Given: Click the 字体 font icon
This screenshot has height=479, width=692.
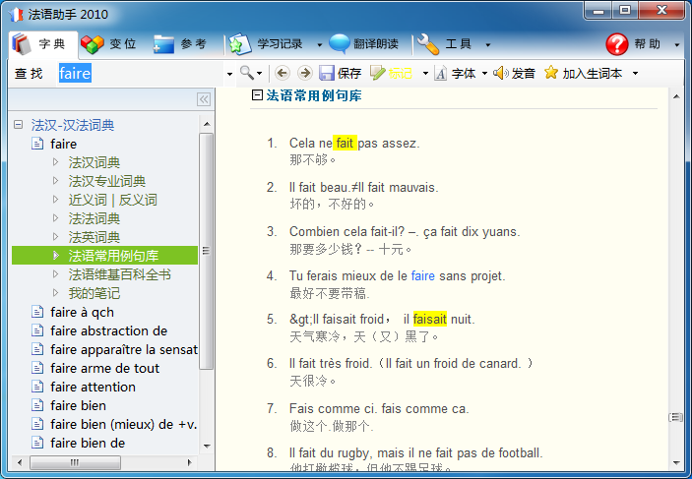Looking at the screenshot, I should click(441, 73).
